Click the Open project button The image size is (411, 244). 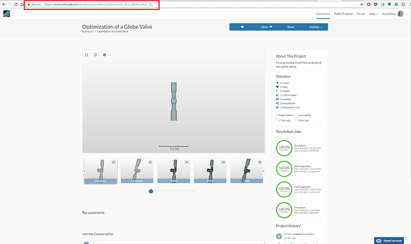[x=266, y=27]
